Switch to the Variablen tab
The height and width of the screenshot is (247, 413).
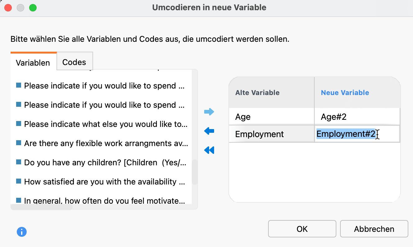[x=33, y=63]
